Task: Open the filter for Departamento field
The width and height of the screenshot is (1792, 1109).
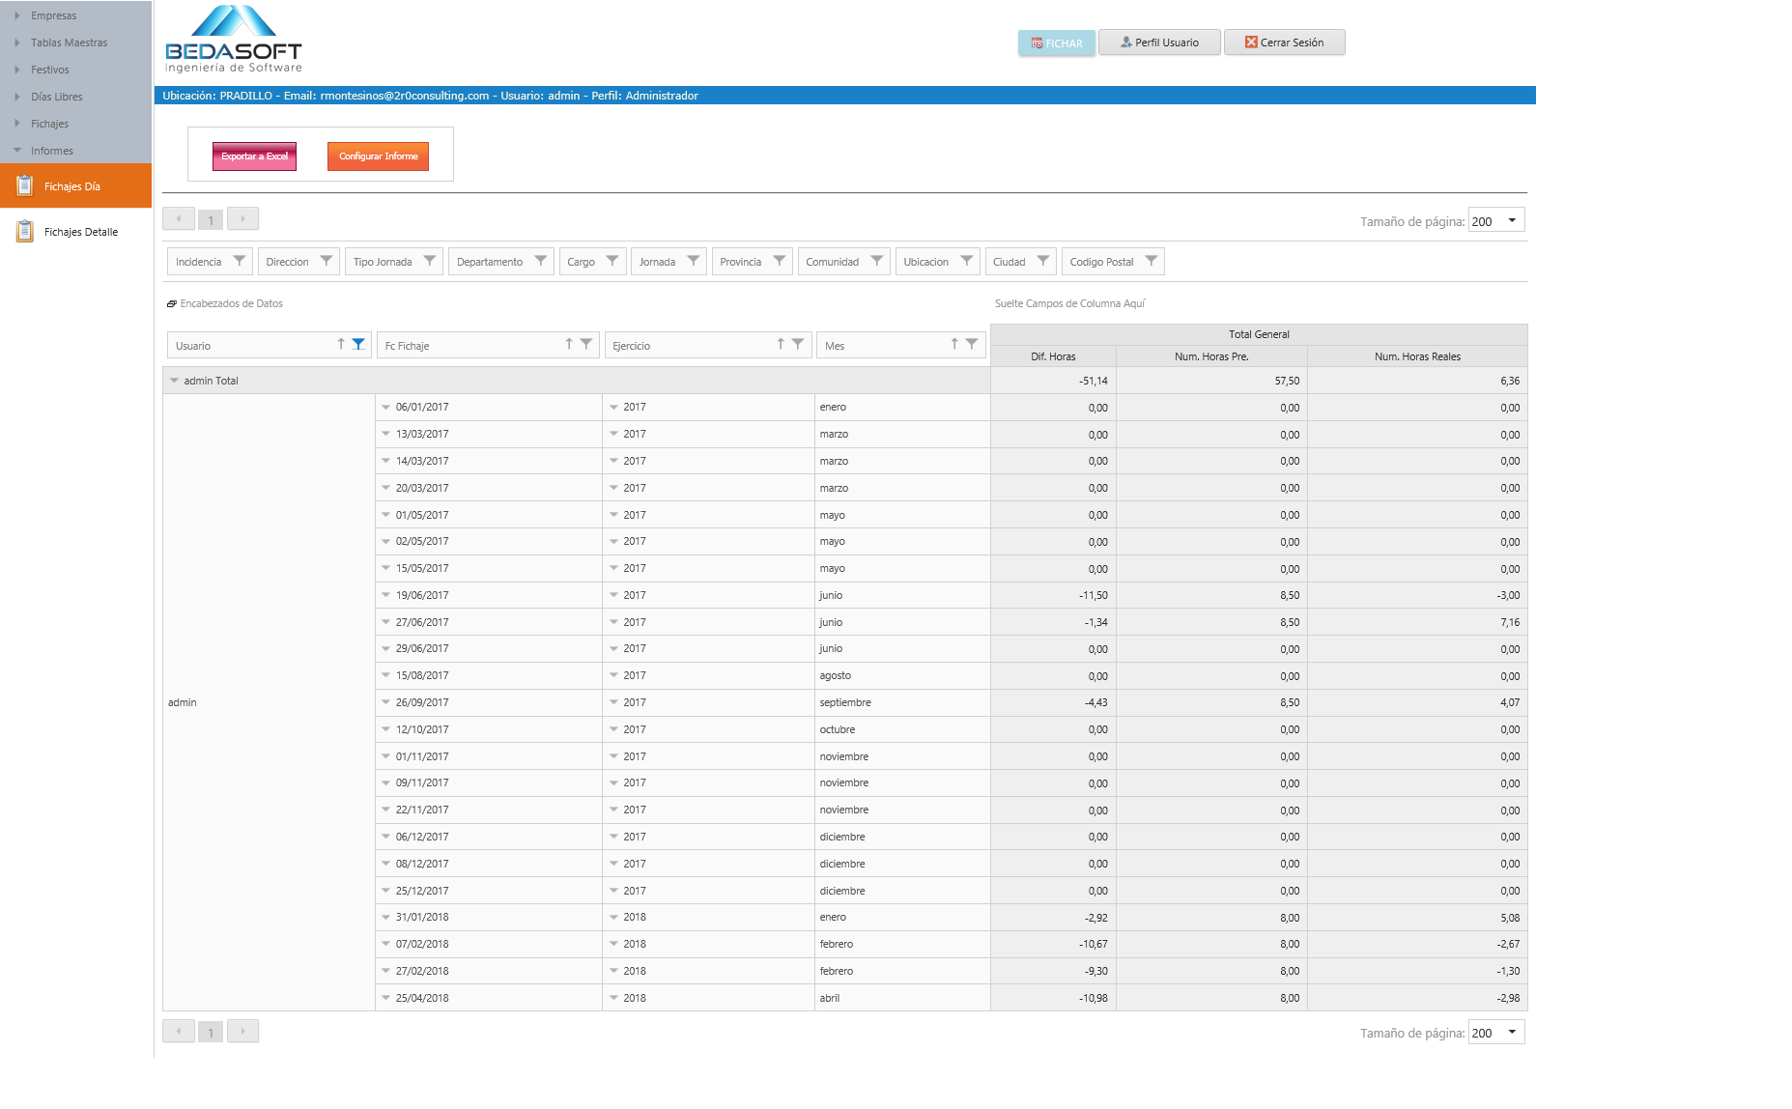Action: click(x=541, y=261)
